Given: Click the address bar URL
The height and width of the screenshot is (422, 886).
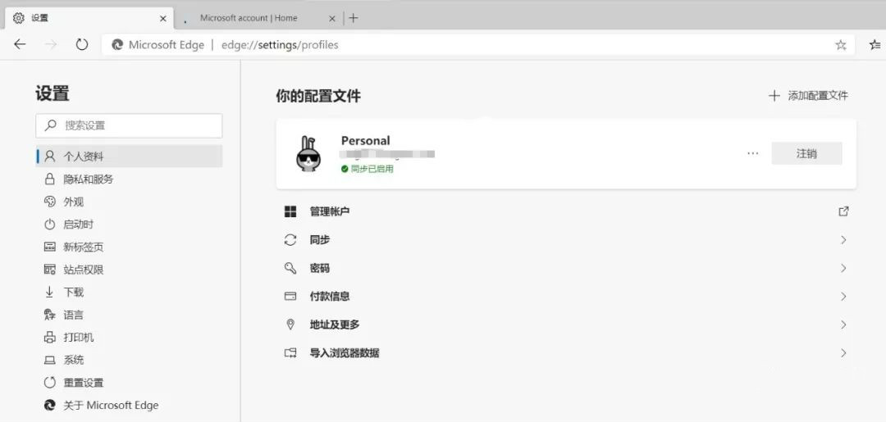Looking at the screenshot, I should pos(280,45).
